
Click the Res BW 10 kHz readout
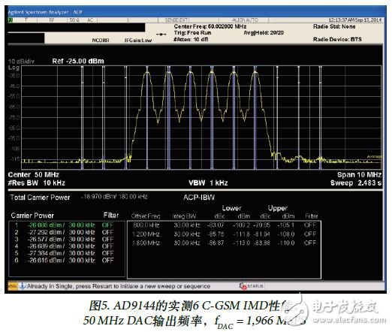pos(37,183)
